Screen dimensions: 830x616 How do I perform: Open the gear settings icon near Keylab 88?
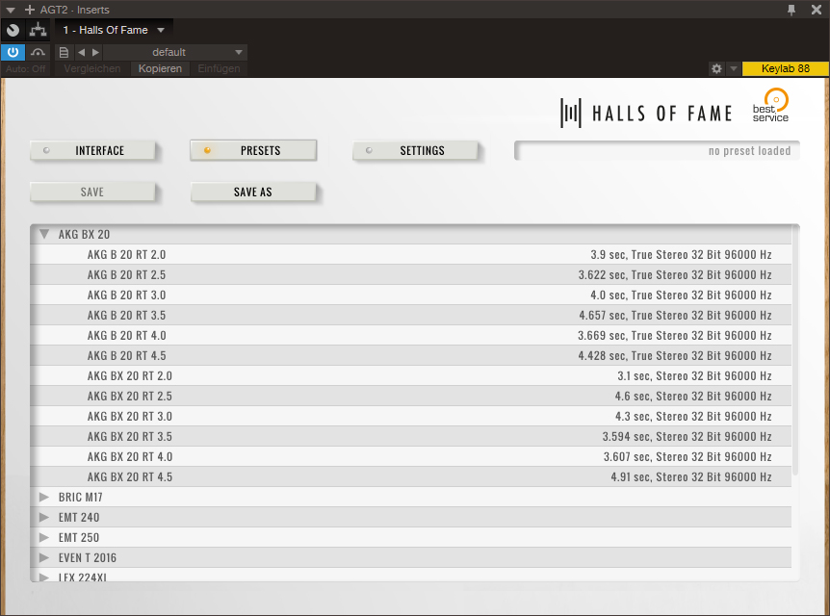[x=716, y=68]
